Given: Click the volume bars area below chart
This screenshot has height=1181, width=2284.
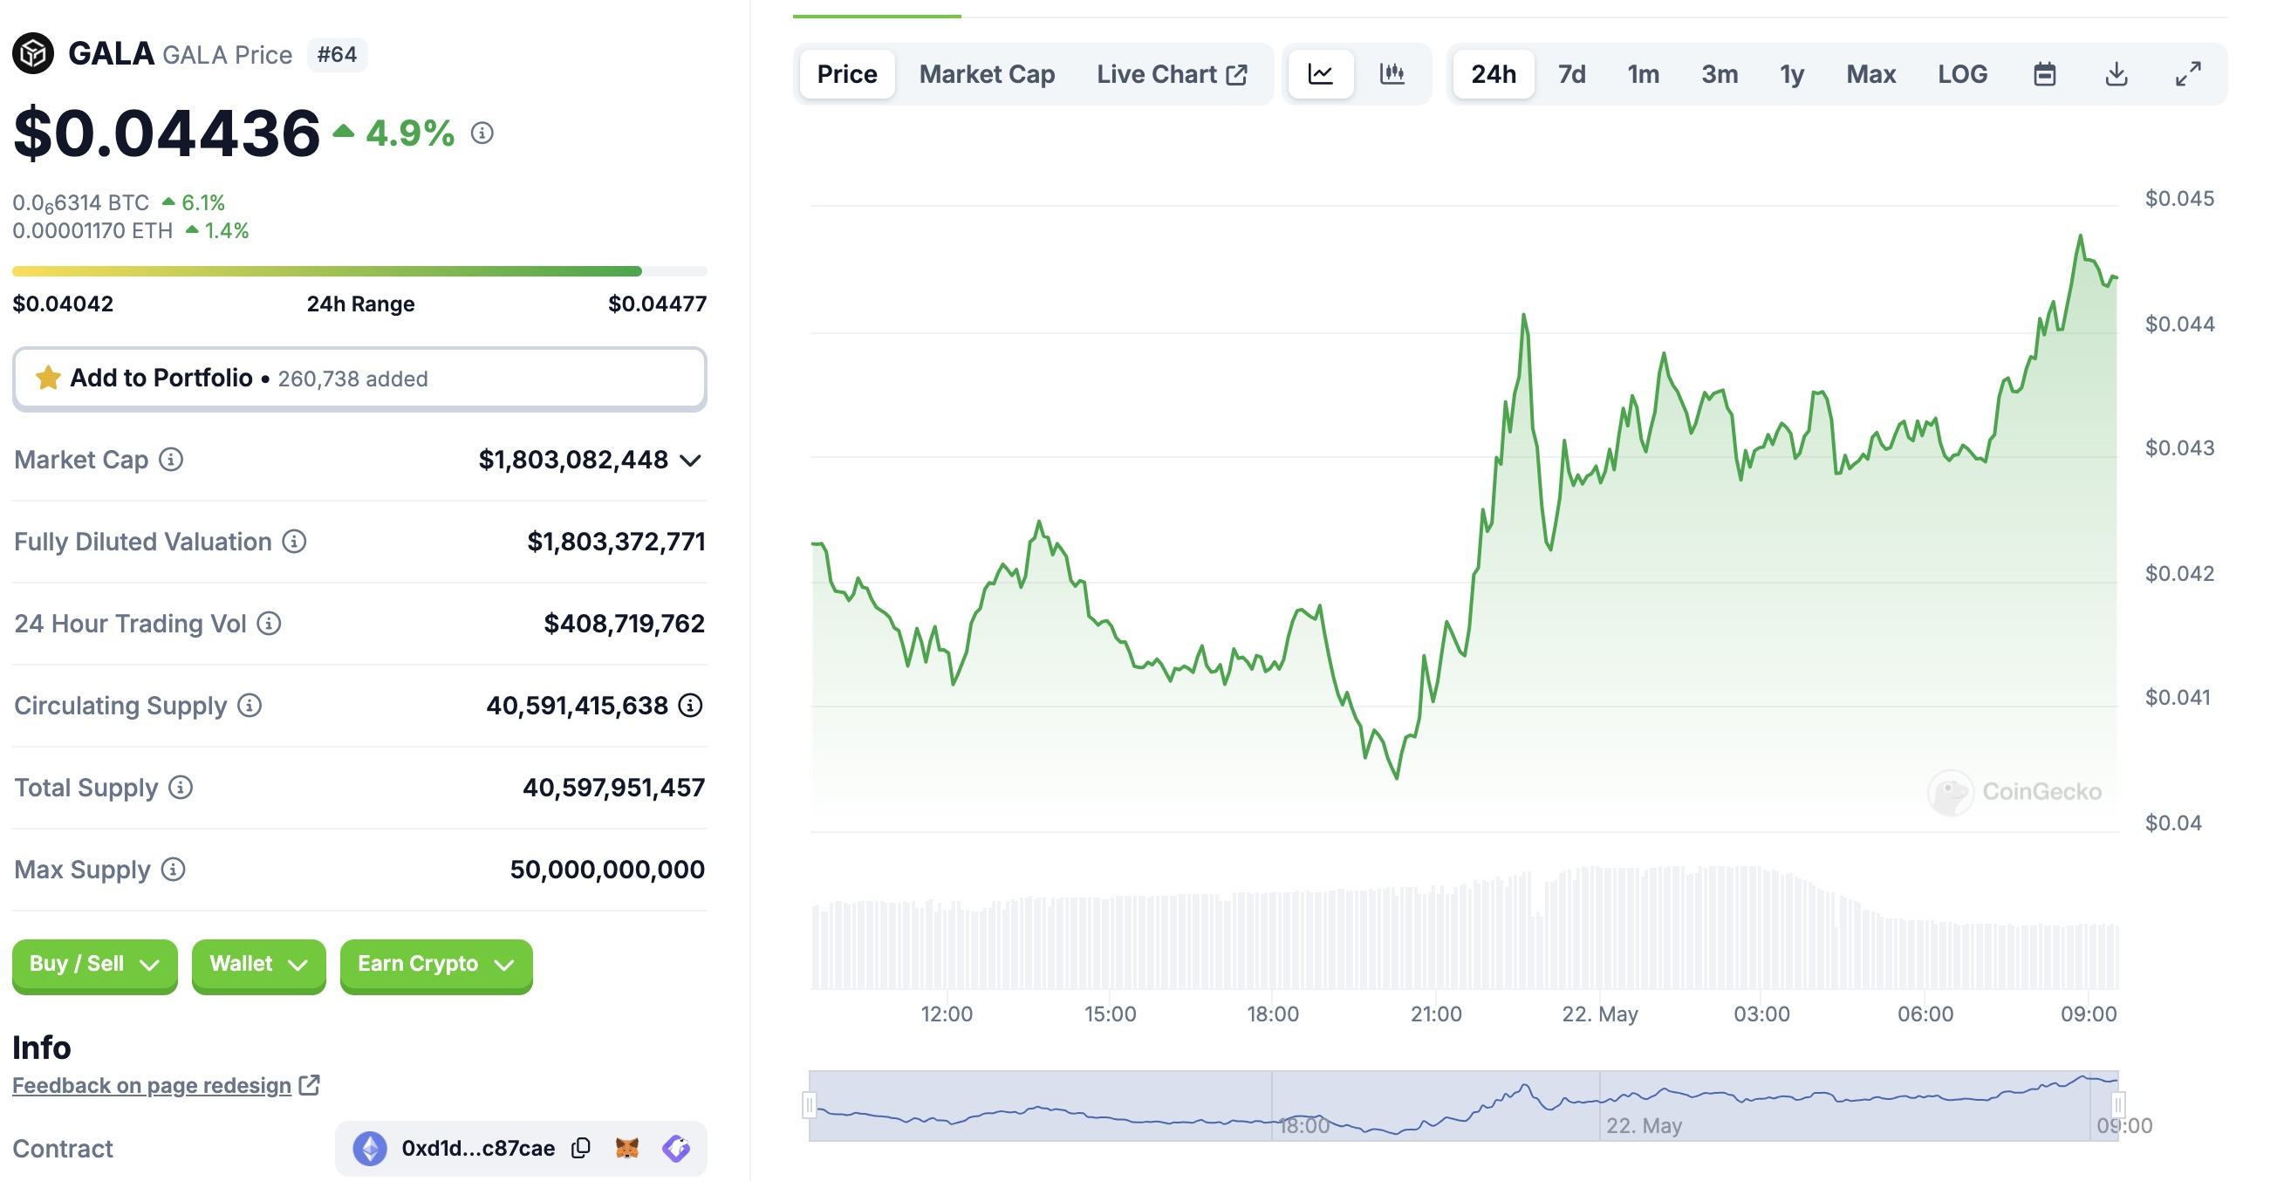Looking at the screenshot, I should tap(1465, 928).
